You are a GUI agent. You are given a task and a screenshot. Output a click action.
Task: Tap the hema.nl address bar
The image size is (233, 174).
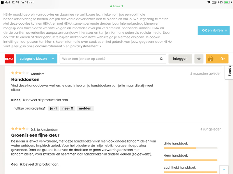click(116, 6)
